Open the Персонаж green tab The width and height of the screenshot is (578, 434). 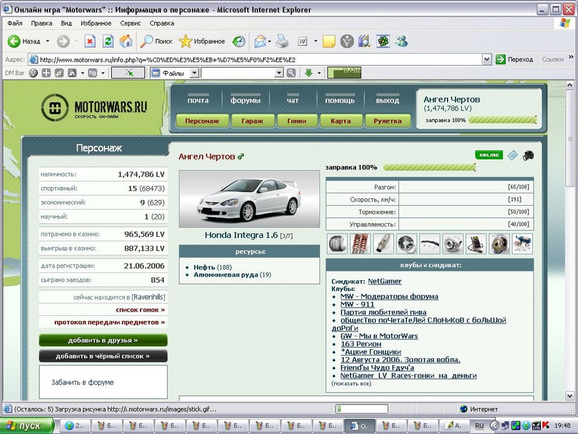[x=202, y=121]
